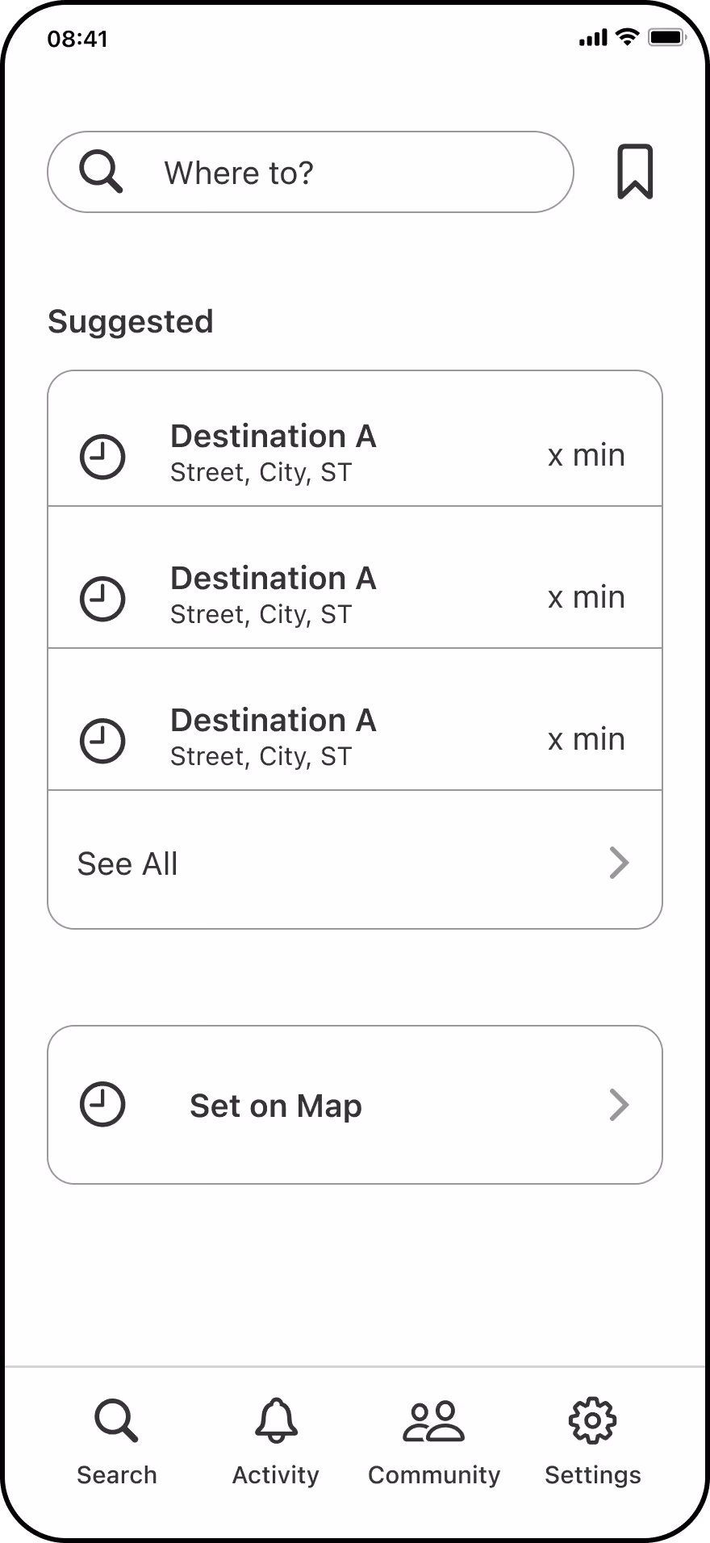Image resolution: width=710 pixels, height=1543 pixels.
Task: Click battery icon in status bar
Action: 666,37
